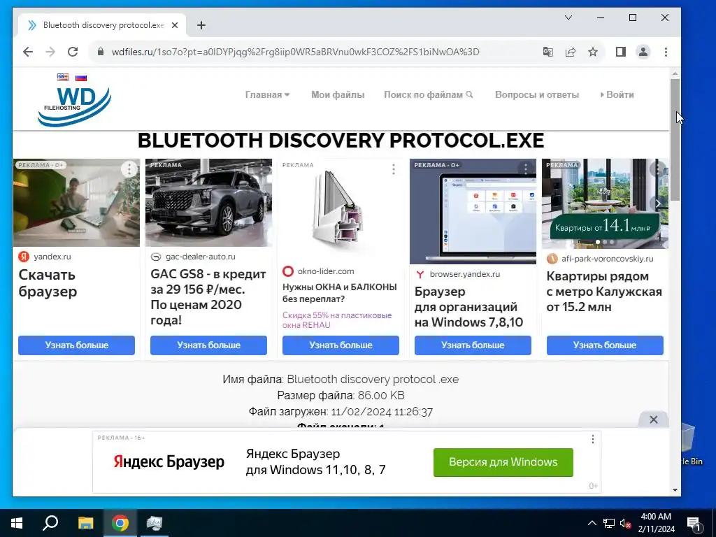This screenshot has width=716, height=537.
Task: Switch language using the US flag
Action: pyautogui.click(x=63, y=77)
